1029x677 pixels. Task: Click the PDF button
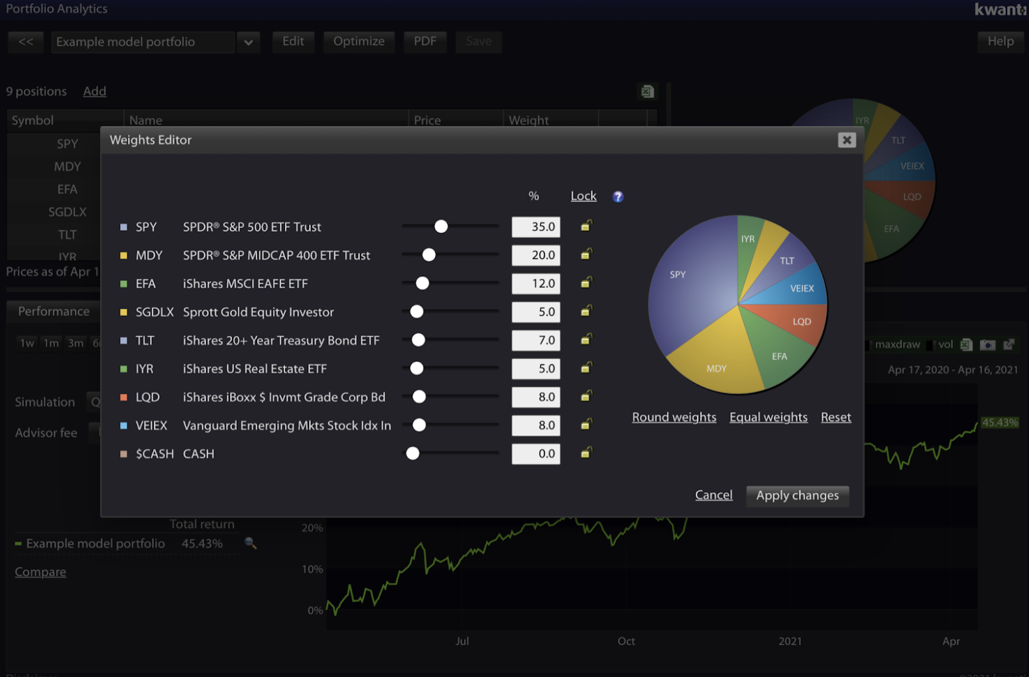coord(425,42)
